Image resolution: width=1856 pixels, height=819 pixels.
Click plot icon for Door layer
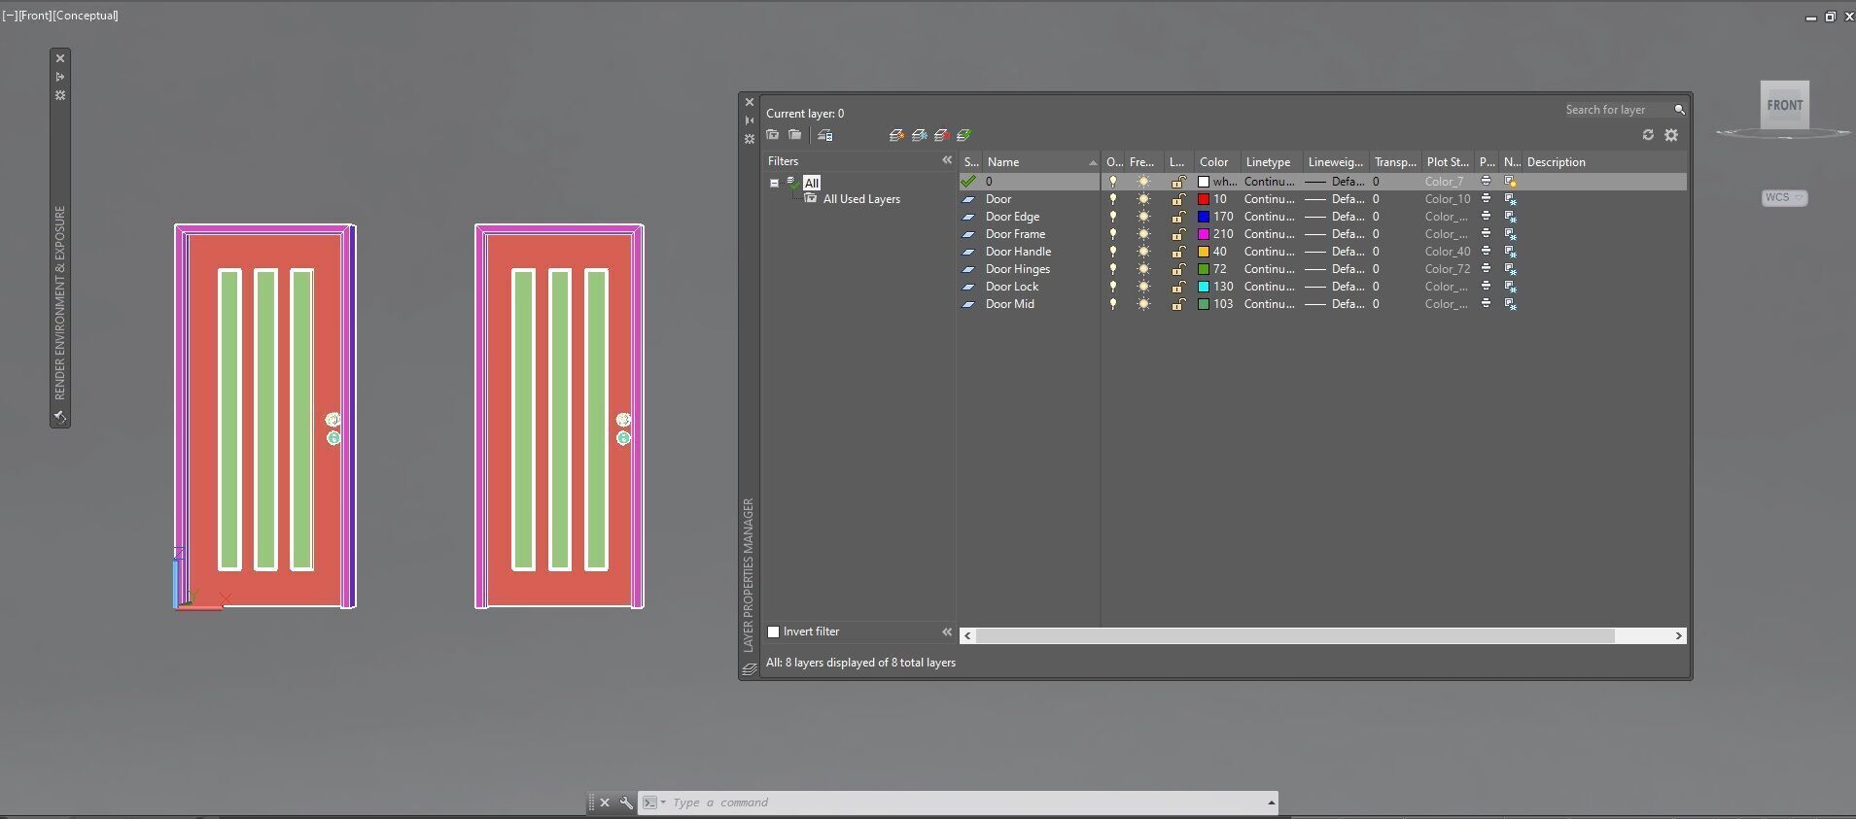[1486, 198]
